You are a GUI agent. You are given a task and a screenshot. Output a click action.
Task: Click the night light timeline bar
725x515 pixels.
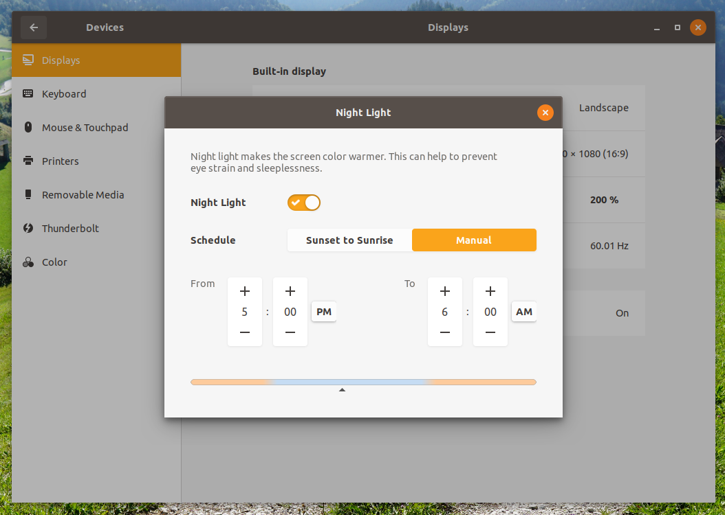tap(363, 382)
